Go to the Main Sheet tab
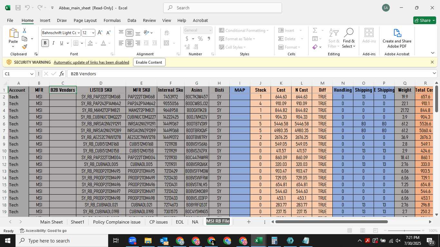This screenshot has width=440, height=247. tap(52, 222)
